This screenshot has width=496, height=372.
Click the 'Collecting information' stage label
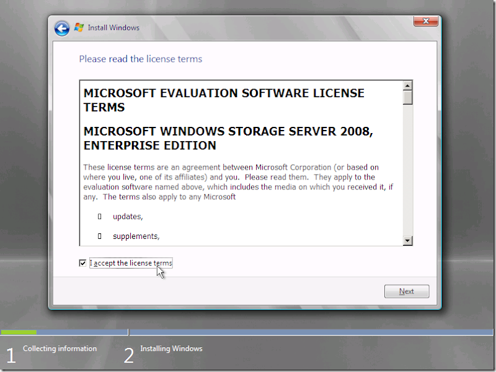(x=60, y=348)
